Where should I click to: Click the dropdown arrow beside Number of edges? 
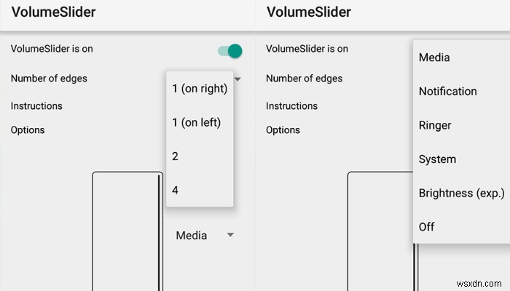coord(237,79)
